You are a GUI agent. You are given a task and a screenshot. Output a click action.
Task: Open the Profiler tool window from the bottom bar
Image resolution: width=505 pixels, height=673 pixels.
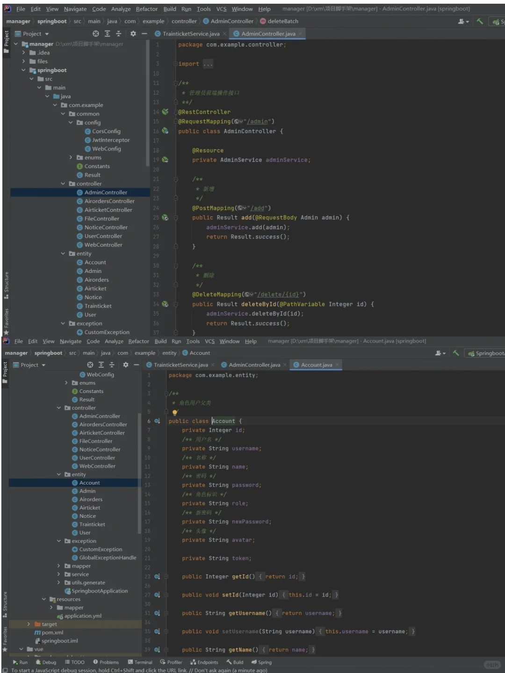tap(171, 662)
